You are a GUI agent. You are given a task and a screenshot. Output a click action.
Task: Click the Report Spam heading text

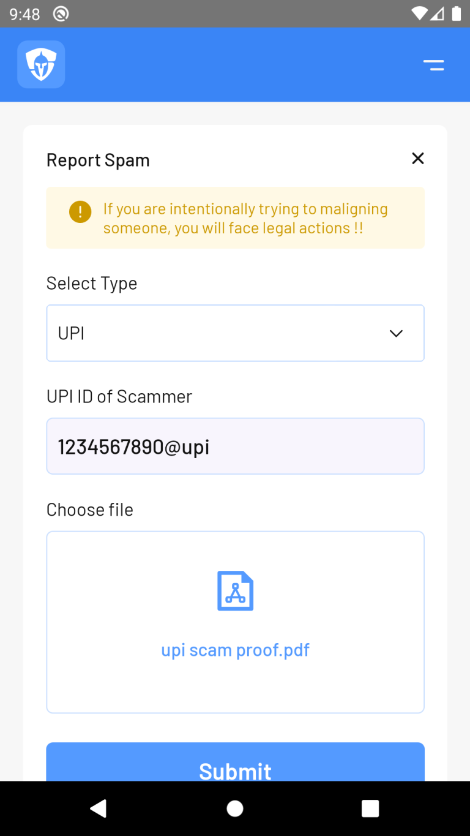click(x=98, y=160)
